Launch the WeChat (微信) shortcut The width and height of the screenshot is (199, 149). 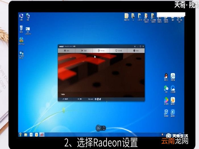[166, 89]
